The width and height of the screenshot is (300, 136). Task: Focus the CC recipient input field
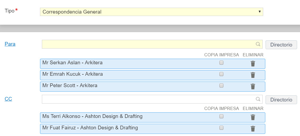(148, 99)
